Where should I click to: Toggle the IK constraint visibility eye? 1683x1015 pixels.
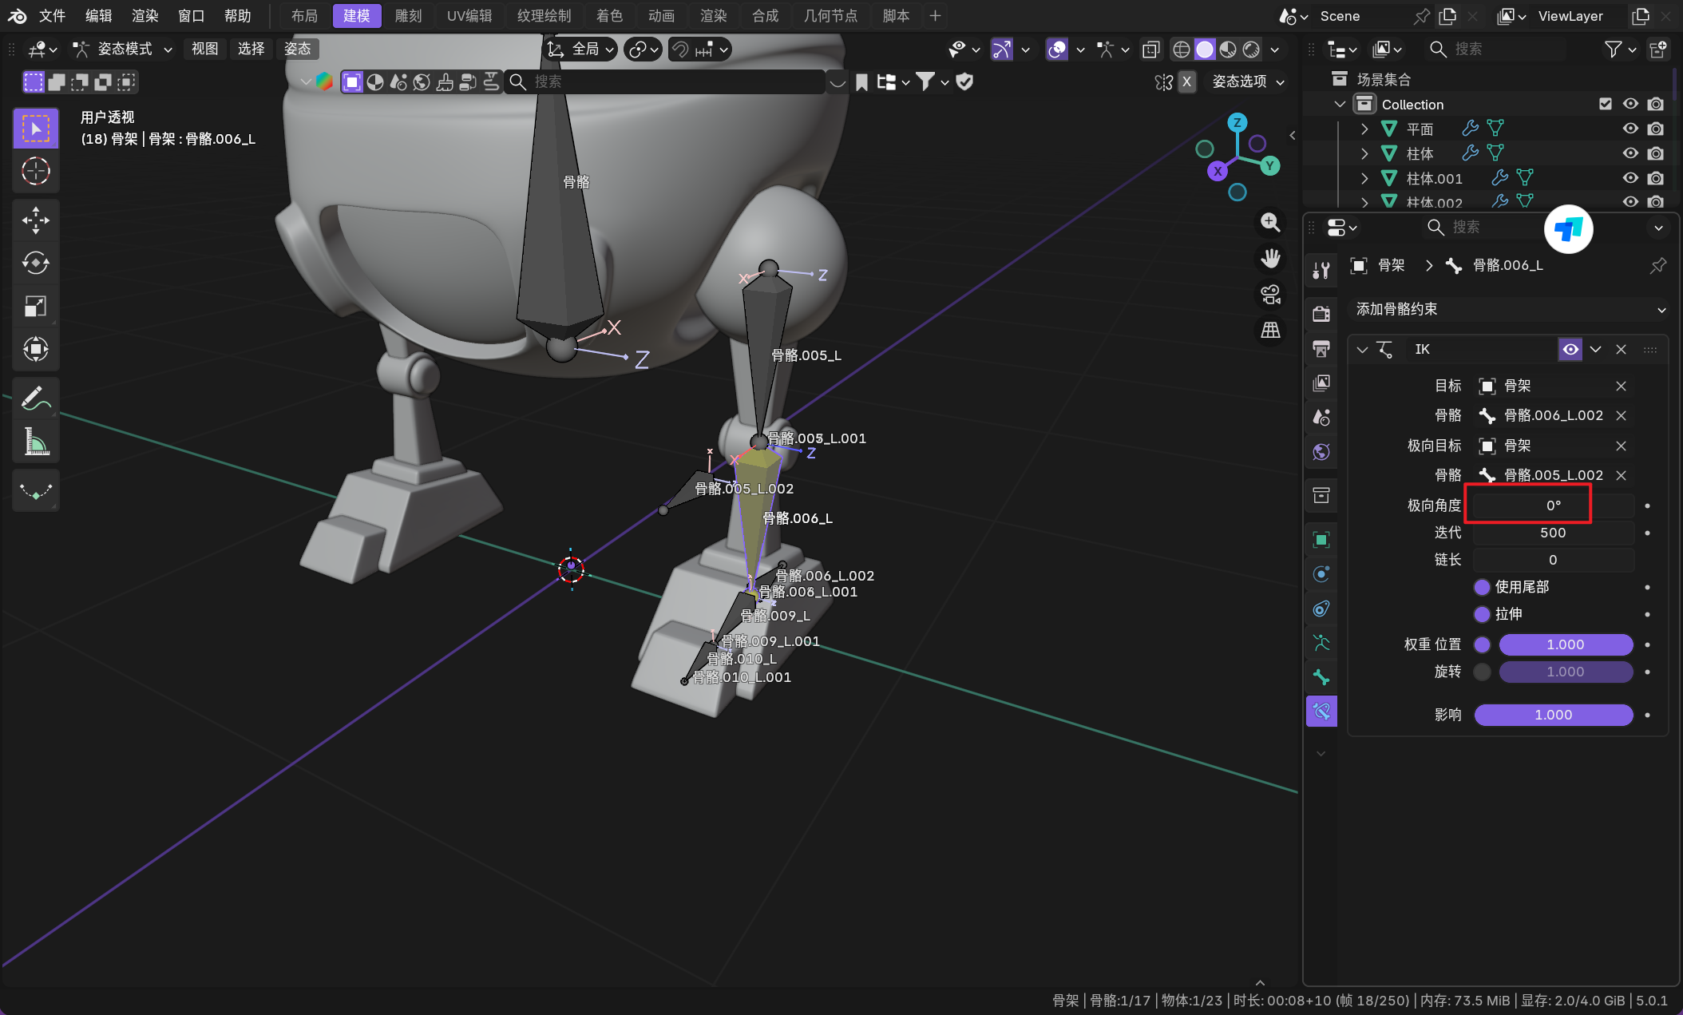pos(1570,349)
